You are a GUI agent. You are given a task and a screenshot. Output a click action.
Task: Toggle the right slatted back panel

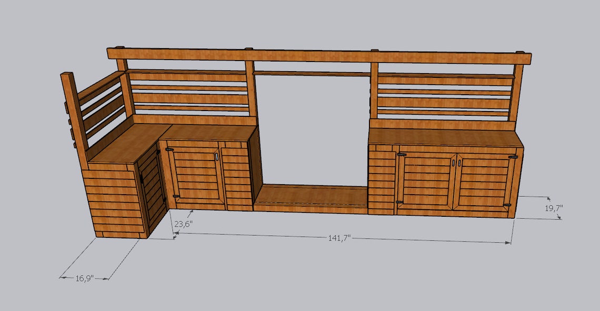(x=447, y=97)
